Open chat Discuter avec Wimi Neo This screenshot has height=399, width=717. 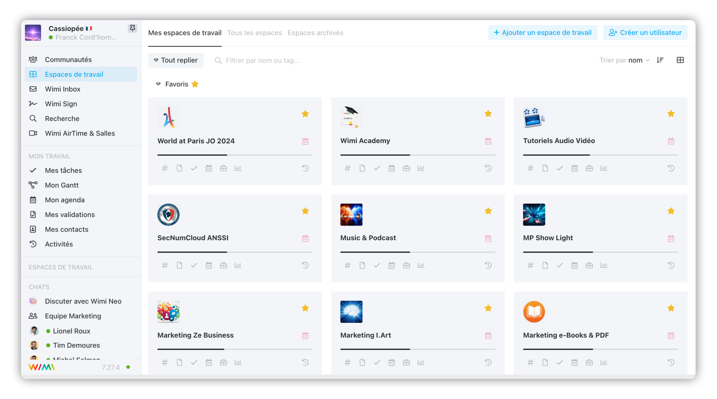coord(81,301)
